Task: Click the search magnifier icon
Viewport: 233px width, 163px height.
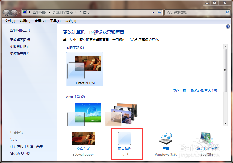Action: pyautogui.click(x=227, y=12)
